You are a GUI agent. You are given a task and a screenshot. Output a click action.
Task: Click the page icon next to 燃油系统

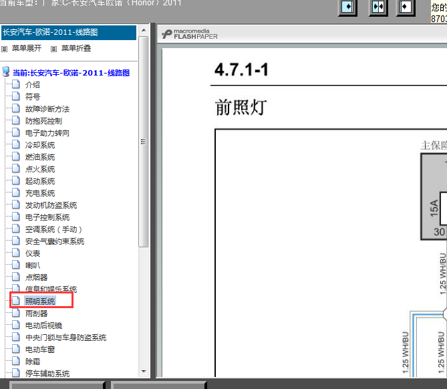16,156
